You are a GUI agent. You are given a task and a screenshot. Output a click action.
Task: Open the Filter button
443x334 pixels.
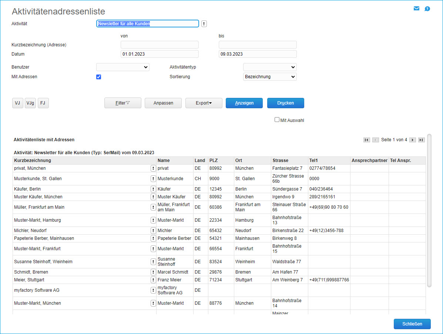[x=123, y=103]
